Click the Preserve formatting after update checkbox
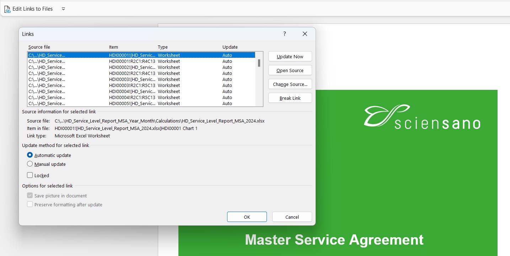Screen dimensions: 510x256 tap(30, 205)
